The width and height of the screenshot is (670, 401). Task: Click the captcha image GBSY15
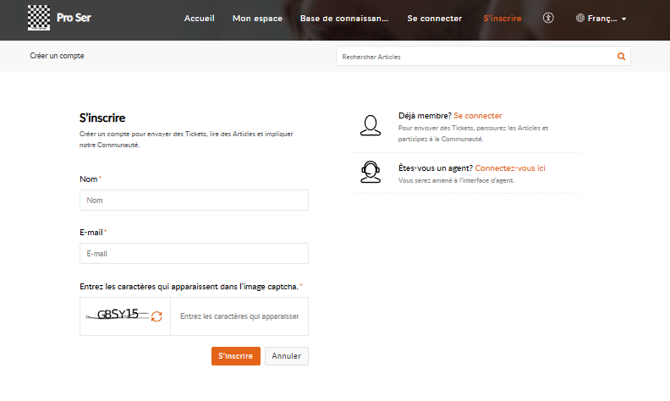pos(117,315)
